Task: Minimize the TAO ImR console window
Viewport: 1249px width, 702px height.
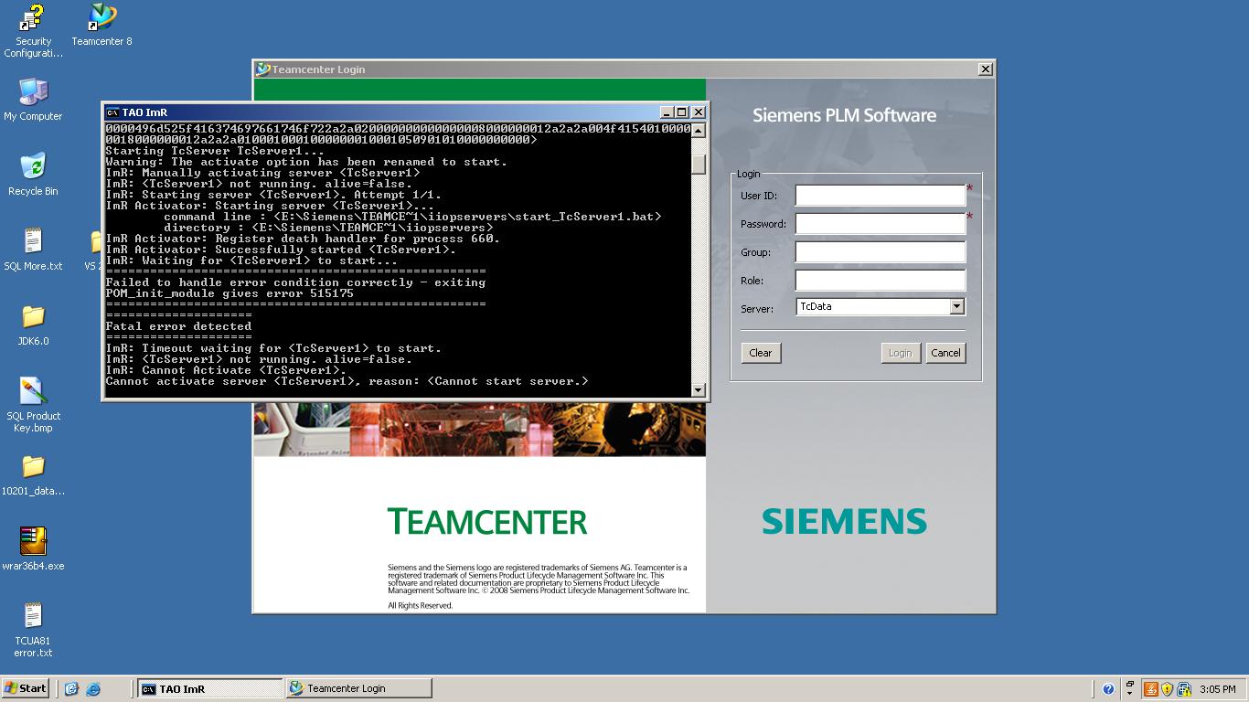Action: tap(667, 112)
